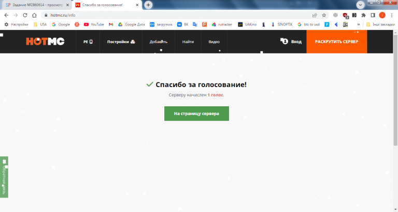Click the РАСКРУТИТЬ СЕРВЕР button
Image resolution: width=398 pixels, height=212 pixels.
tap(336, 41)
